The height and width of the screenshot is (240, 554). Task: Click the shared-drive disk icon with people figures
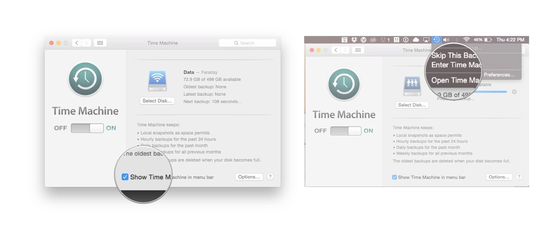coord(412,86)
